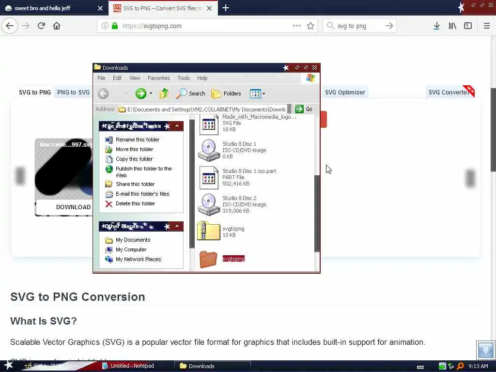Select Studio 8 Disc 1.iso.part file

pos(209,177)
